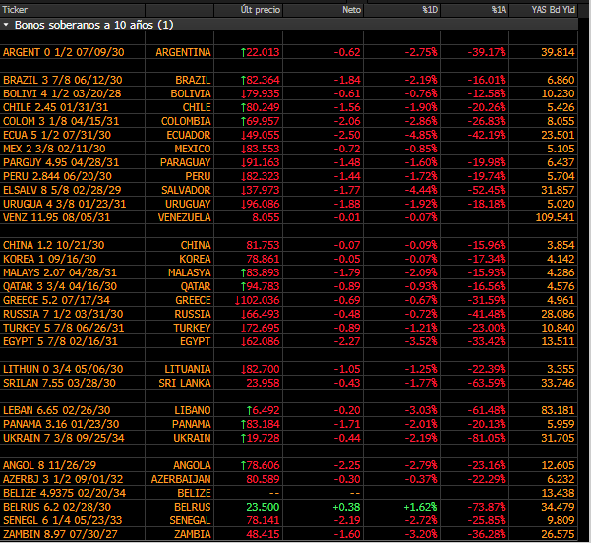Select the RUSSIA 7 1/2 03/31/30 ticker
591x543 pixels.
[x=63, y=314]
